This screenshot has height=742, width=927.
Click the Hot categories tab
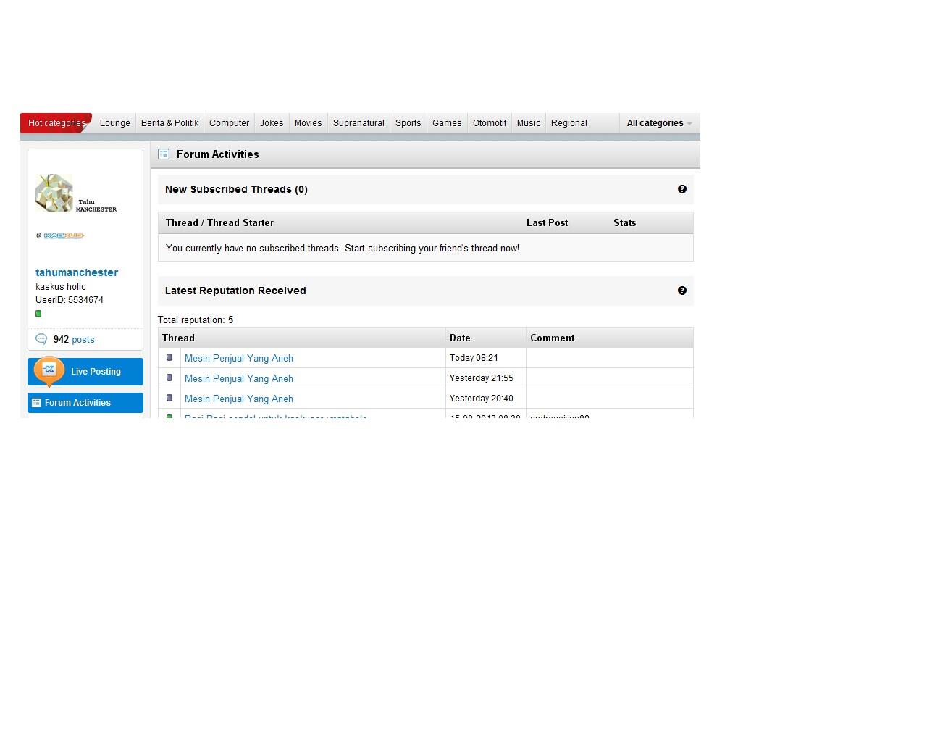tap(56, 123)
